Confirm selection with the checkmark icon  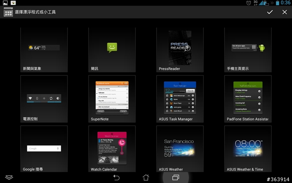point(270,12)
